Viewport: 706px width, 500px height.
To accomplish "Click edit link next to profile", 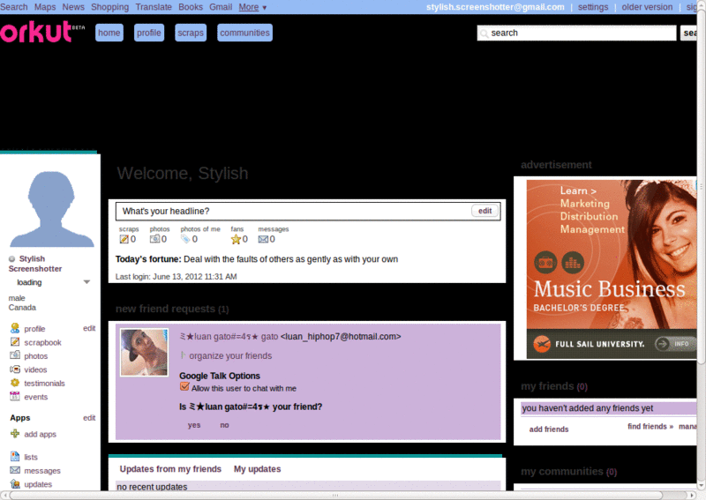I will click(89, 328).
